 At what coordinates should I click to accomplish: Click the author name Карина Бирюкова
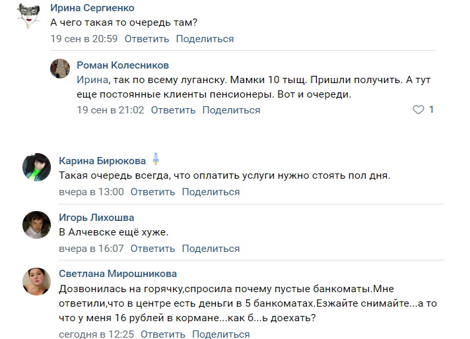[x=102, y=160]
